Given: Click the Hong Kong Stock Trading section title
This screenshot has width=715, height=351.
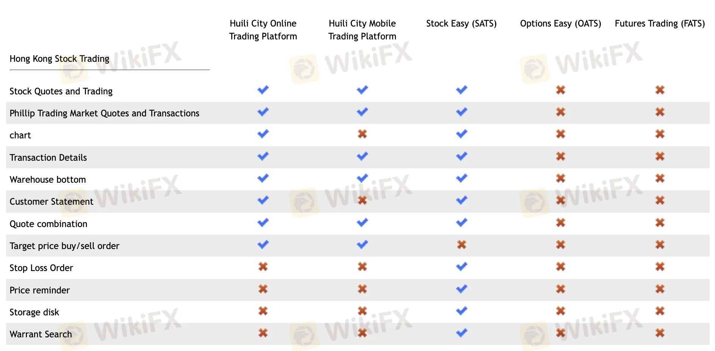Looking at the screenshot, I should point(60,59).
